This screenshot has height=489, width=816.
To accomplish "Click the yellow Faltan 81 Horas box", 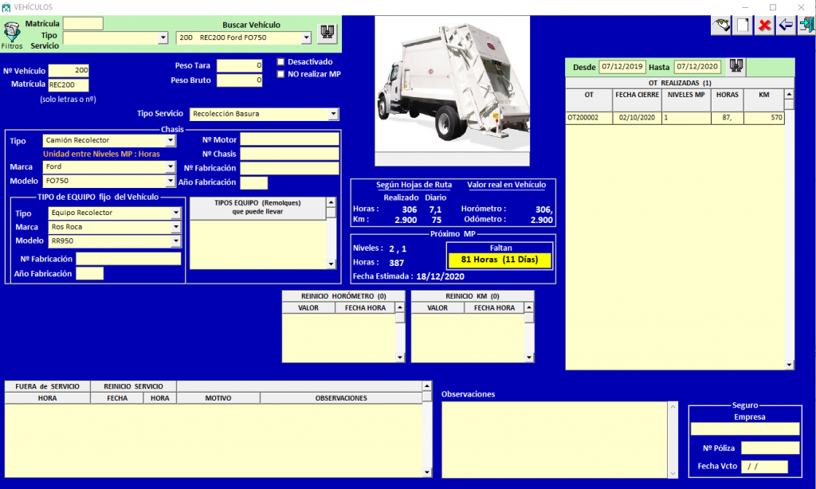I will click(x=500, y=260).
